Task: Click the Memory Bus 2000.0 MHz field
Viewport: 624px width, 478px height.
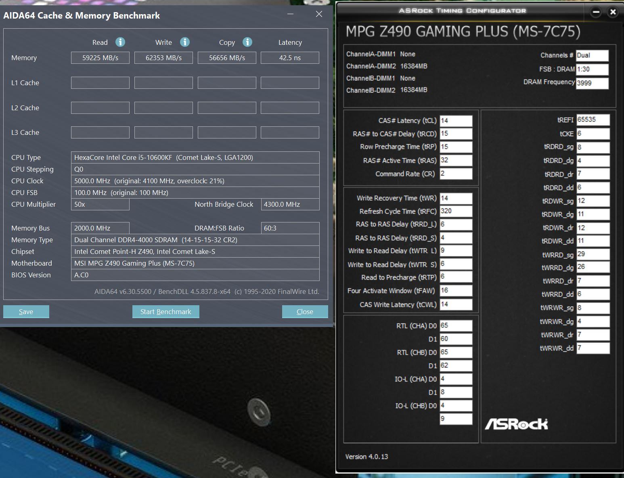Action: (x=100, y=228)
